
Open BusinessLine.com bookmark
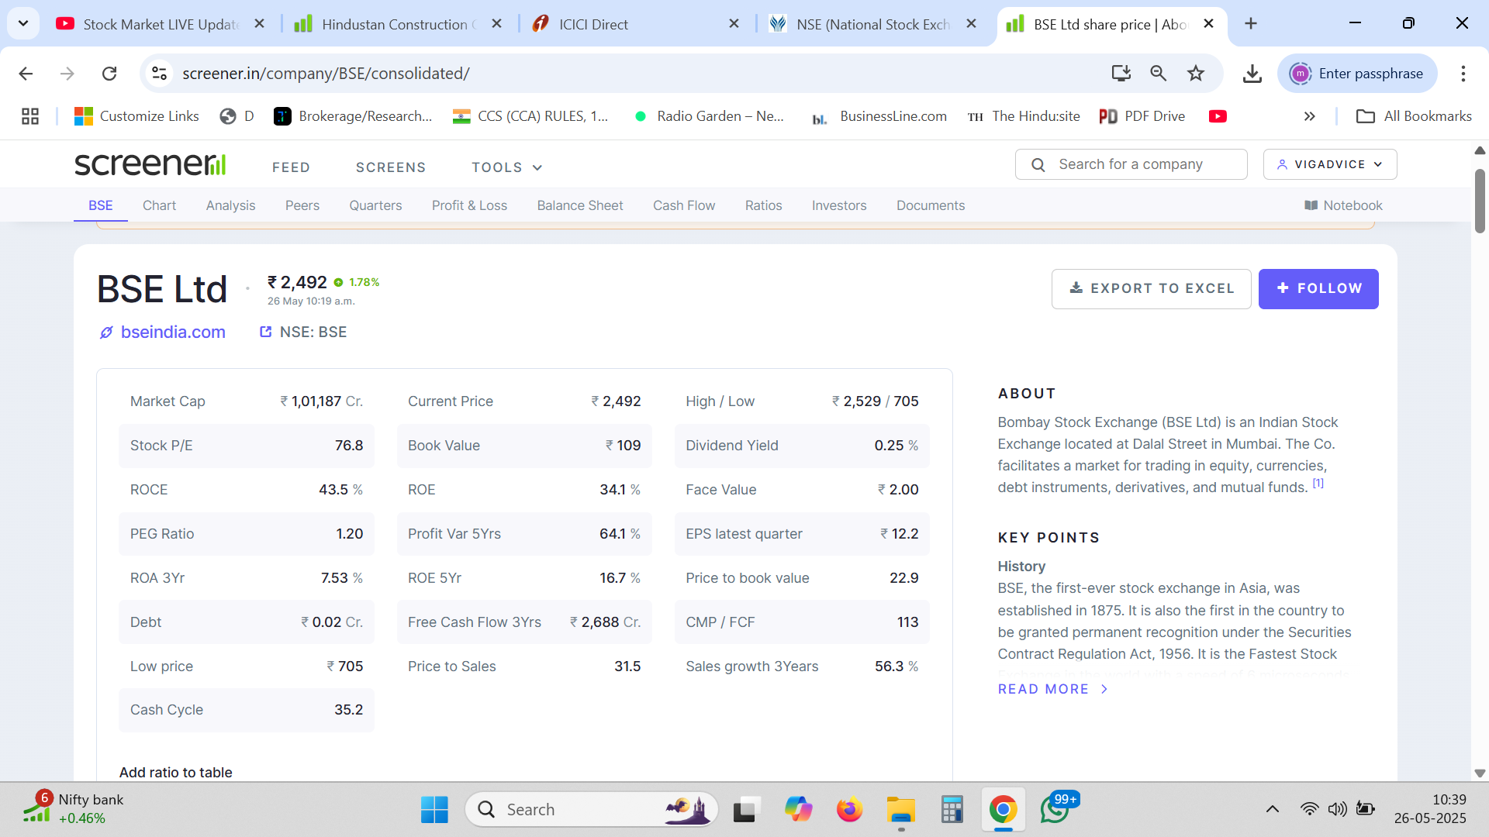[x=878, y=116]
